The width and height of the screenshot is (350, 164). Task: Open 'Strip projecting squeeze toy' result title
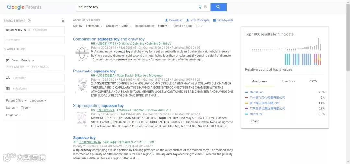coord(98,106)
